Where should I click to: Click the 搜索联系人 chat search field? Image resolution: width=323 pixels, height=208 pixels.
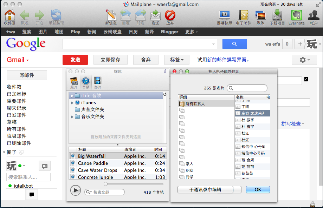[x=28, y=177]
